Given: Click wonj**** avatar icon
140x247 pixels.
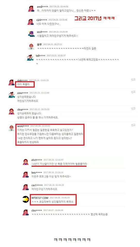Looking at the screenshot, I should coord(11,128).
